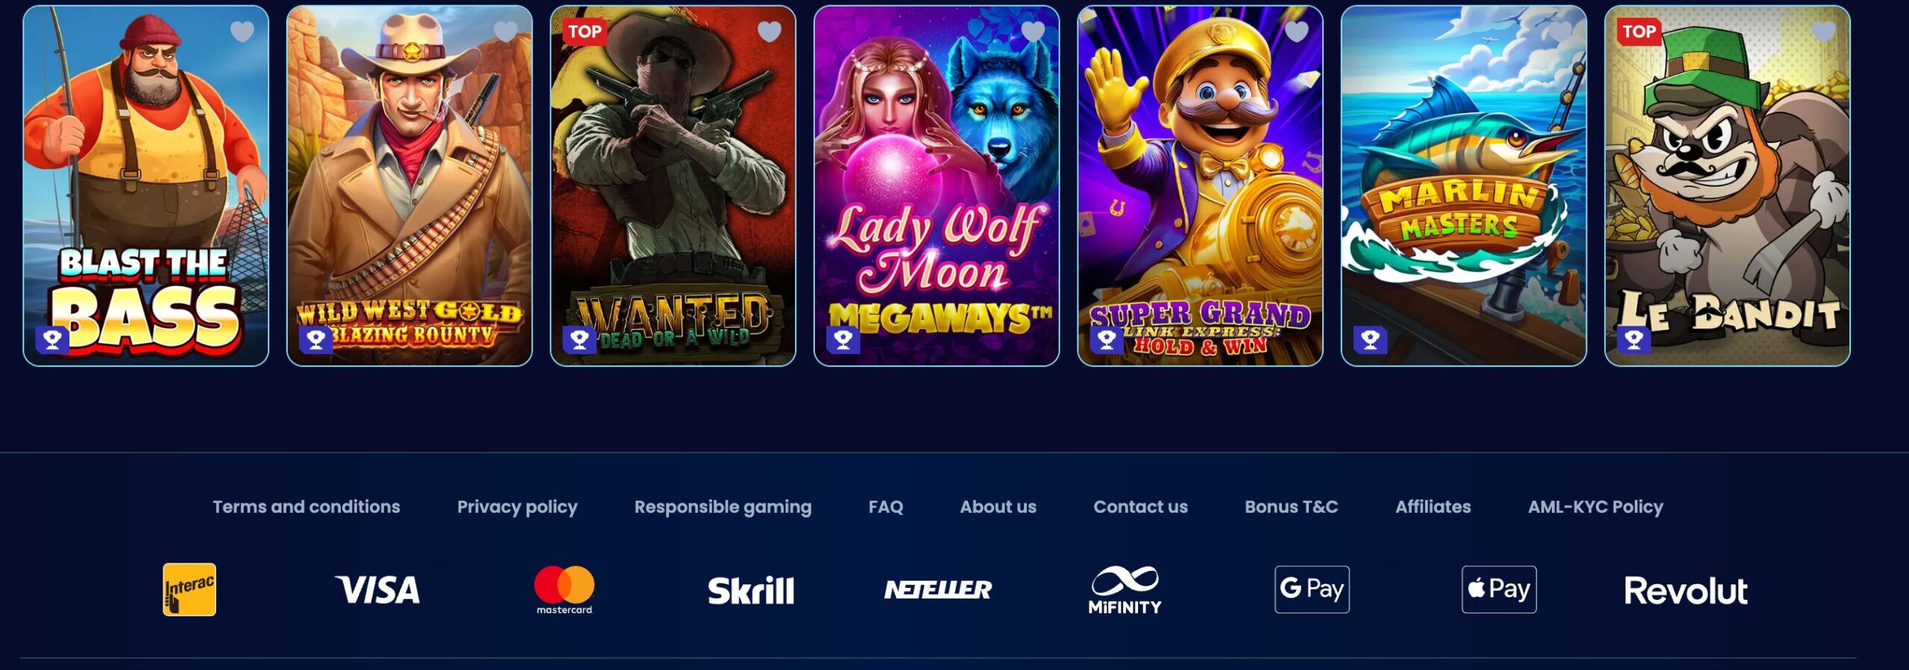This screenshot has width=1909, height=670.
Task: Open the Privacy policy page
Action: pos(518,507)
